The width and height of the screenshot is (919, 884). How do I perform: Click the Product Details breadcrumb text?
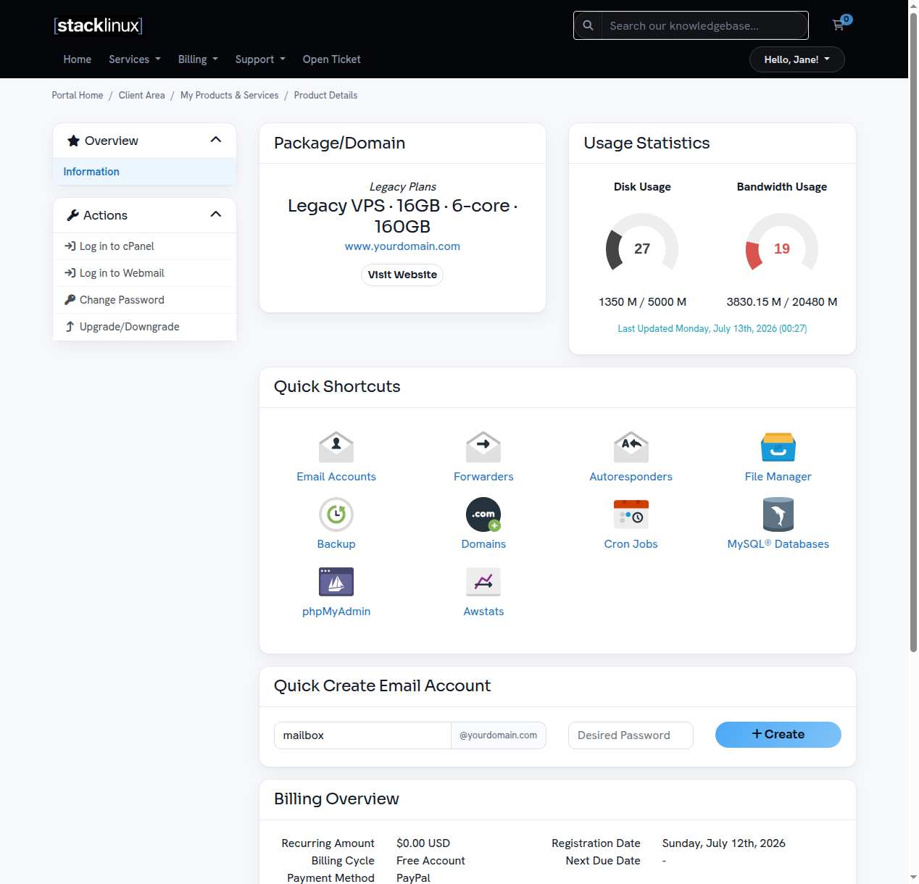tap(325, 96)
